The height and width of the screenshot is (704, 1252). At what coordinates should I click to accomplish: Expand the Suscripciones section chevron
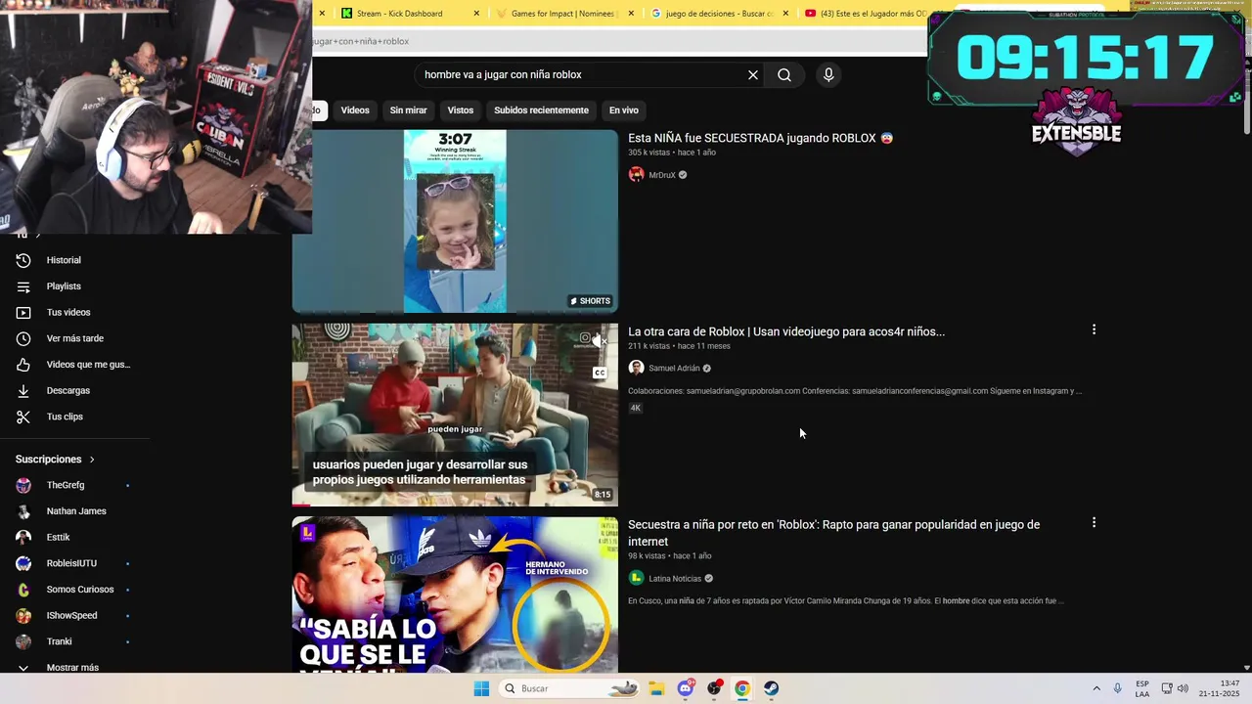point(92,460)
